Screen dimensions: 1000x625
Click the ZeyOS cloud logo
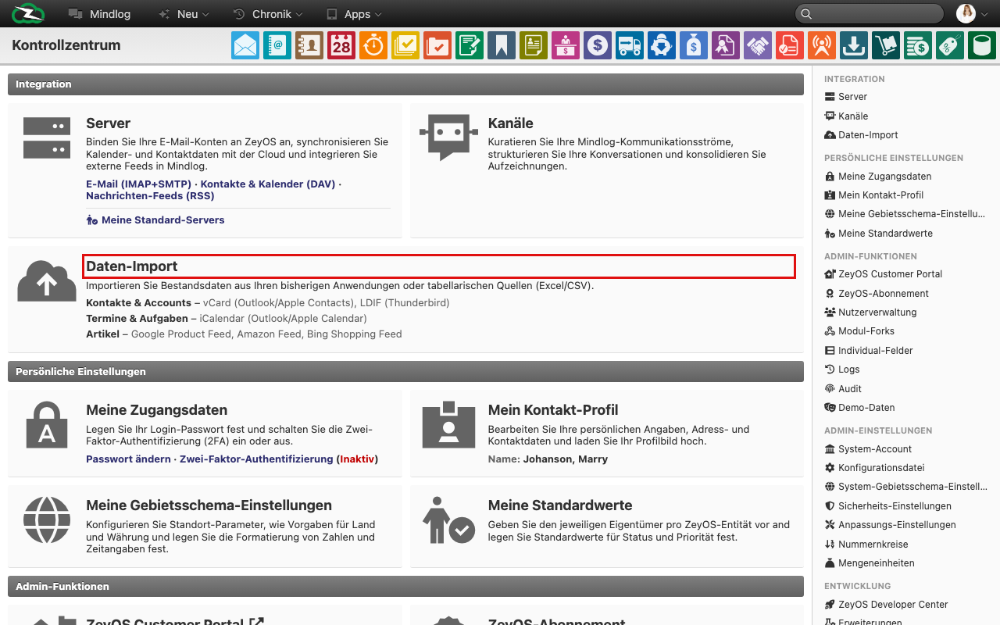pos(29,13)
